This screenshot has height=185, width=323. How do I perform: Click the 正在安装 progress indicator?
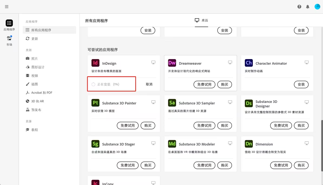pyautogui.click(x=111, y=84)
